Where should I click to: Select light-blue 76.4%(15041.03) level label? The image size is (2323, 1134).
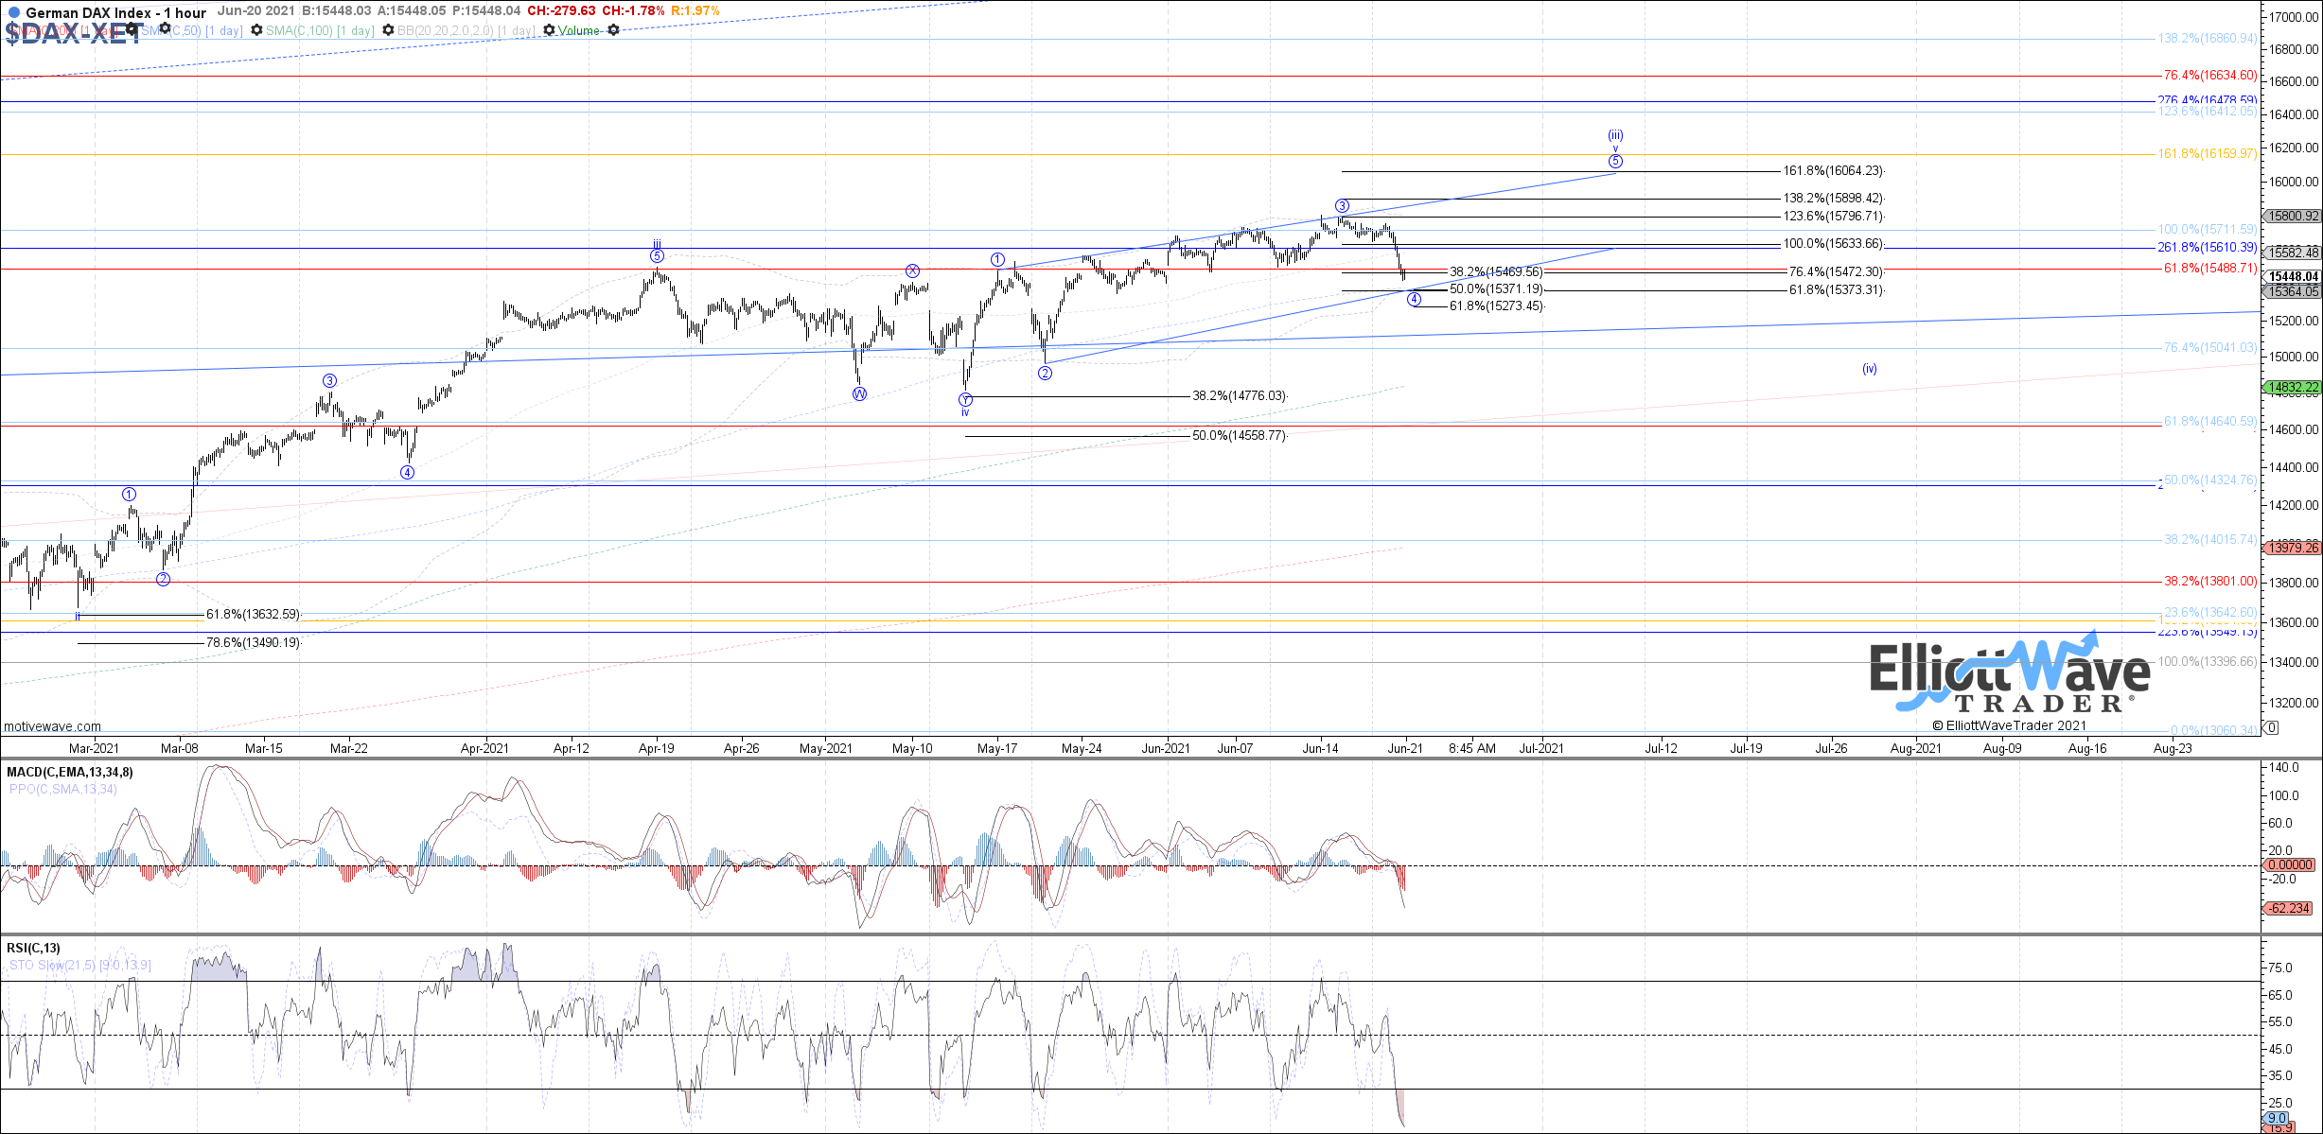(2210, 347)
